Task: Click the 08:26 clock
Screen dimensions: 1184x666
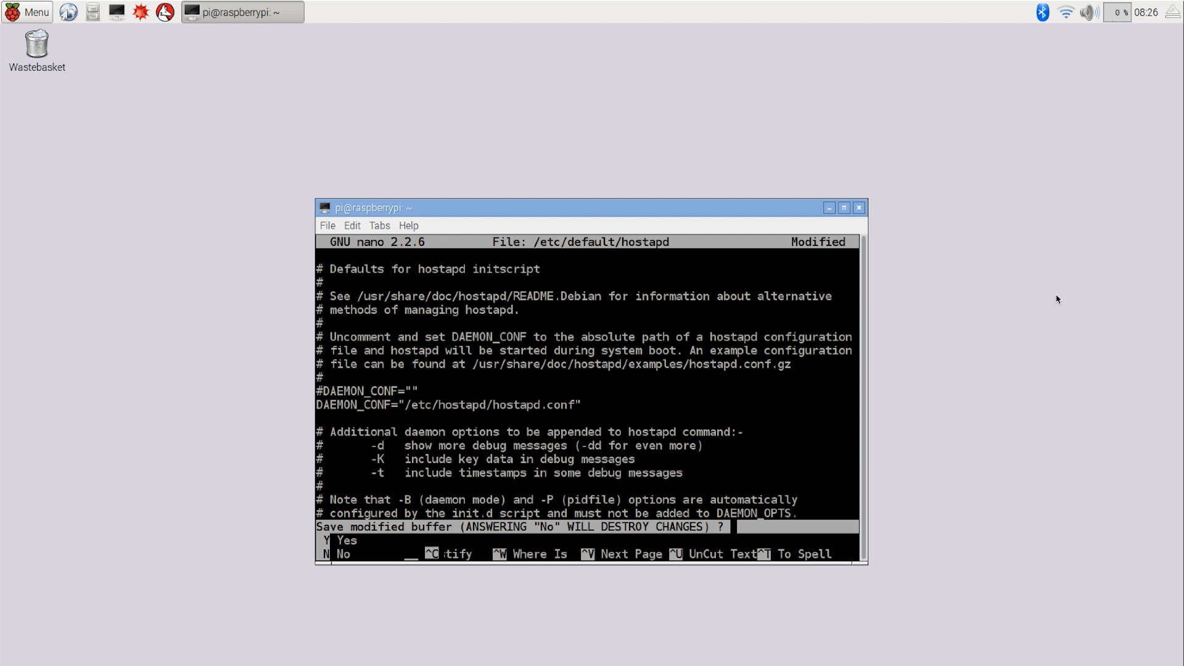Action: [x=1146, y=12]
